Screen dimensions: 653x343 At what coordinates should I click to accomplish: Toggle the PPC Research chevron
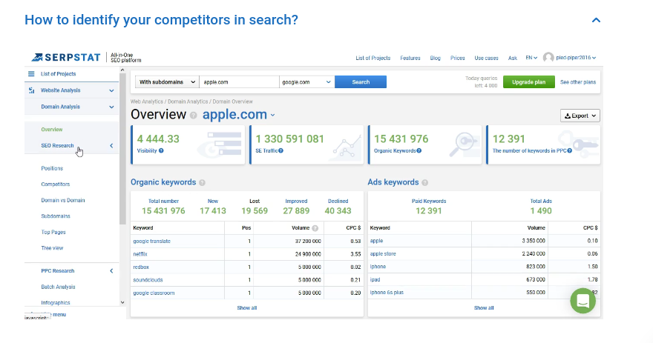111,270
